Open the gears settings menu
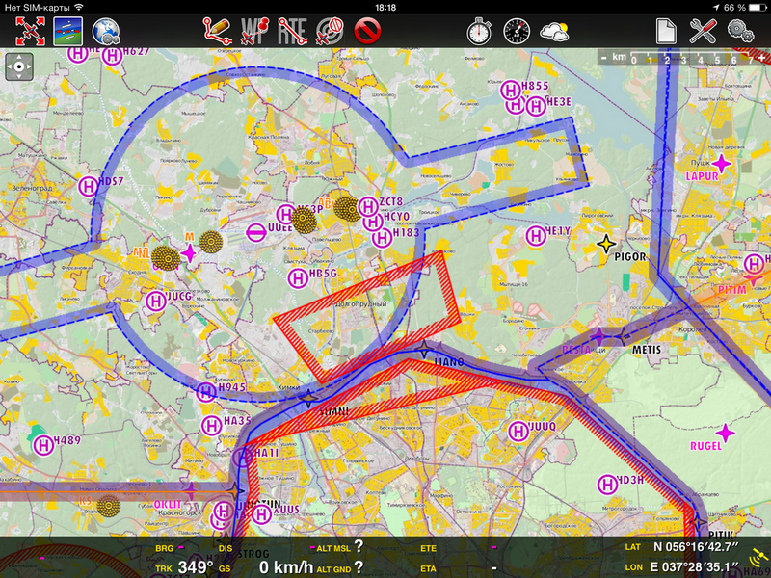This screenshot has height=578, width=771. click(741, 32)
